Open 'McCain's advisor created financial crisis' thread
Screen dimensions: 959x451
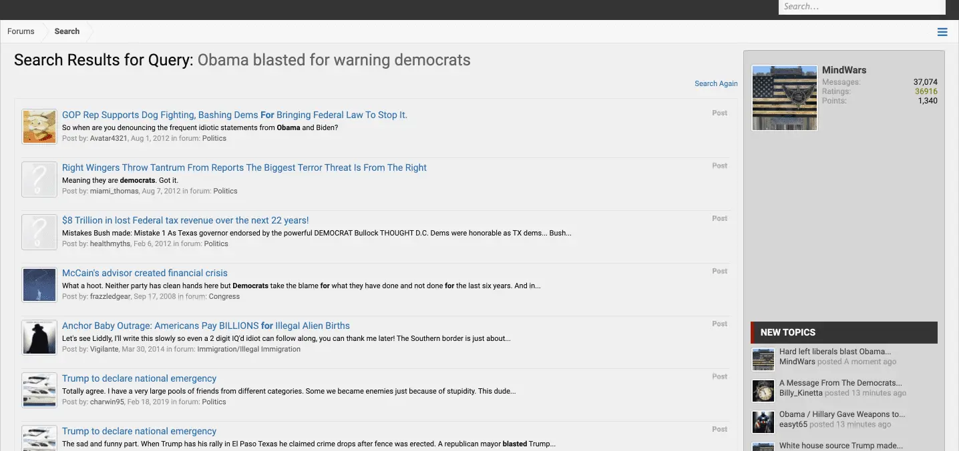coord(145,273)
